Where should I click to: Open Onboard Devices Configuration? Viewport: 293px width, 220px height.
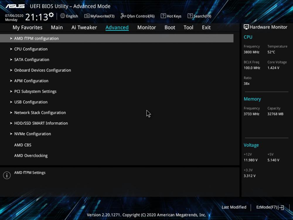(x=42, y=70)
